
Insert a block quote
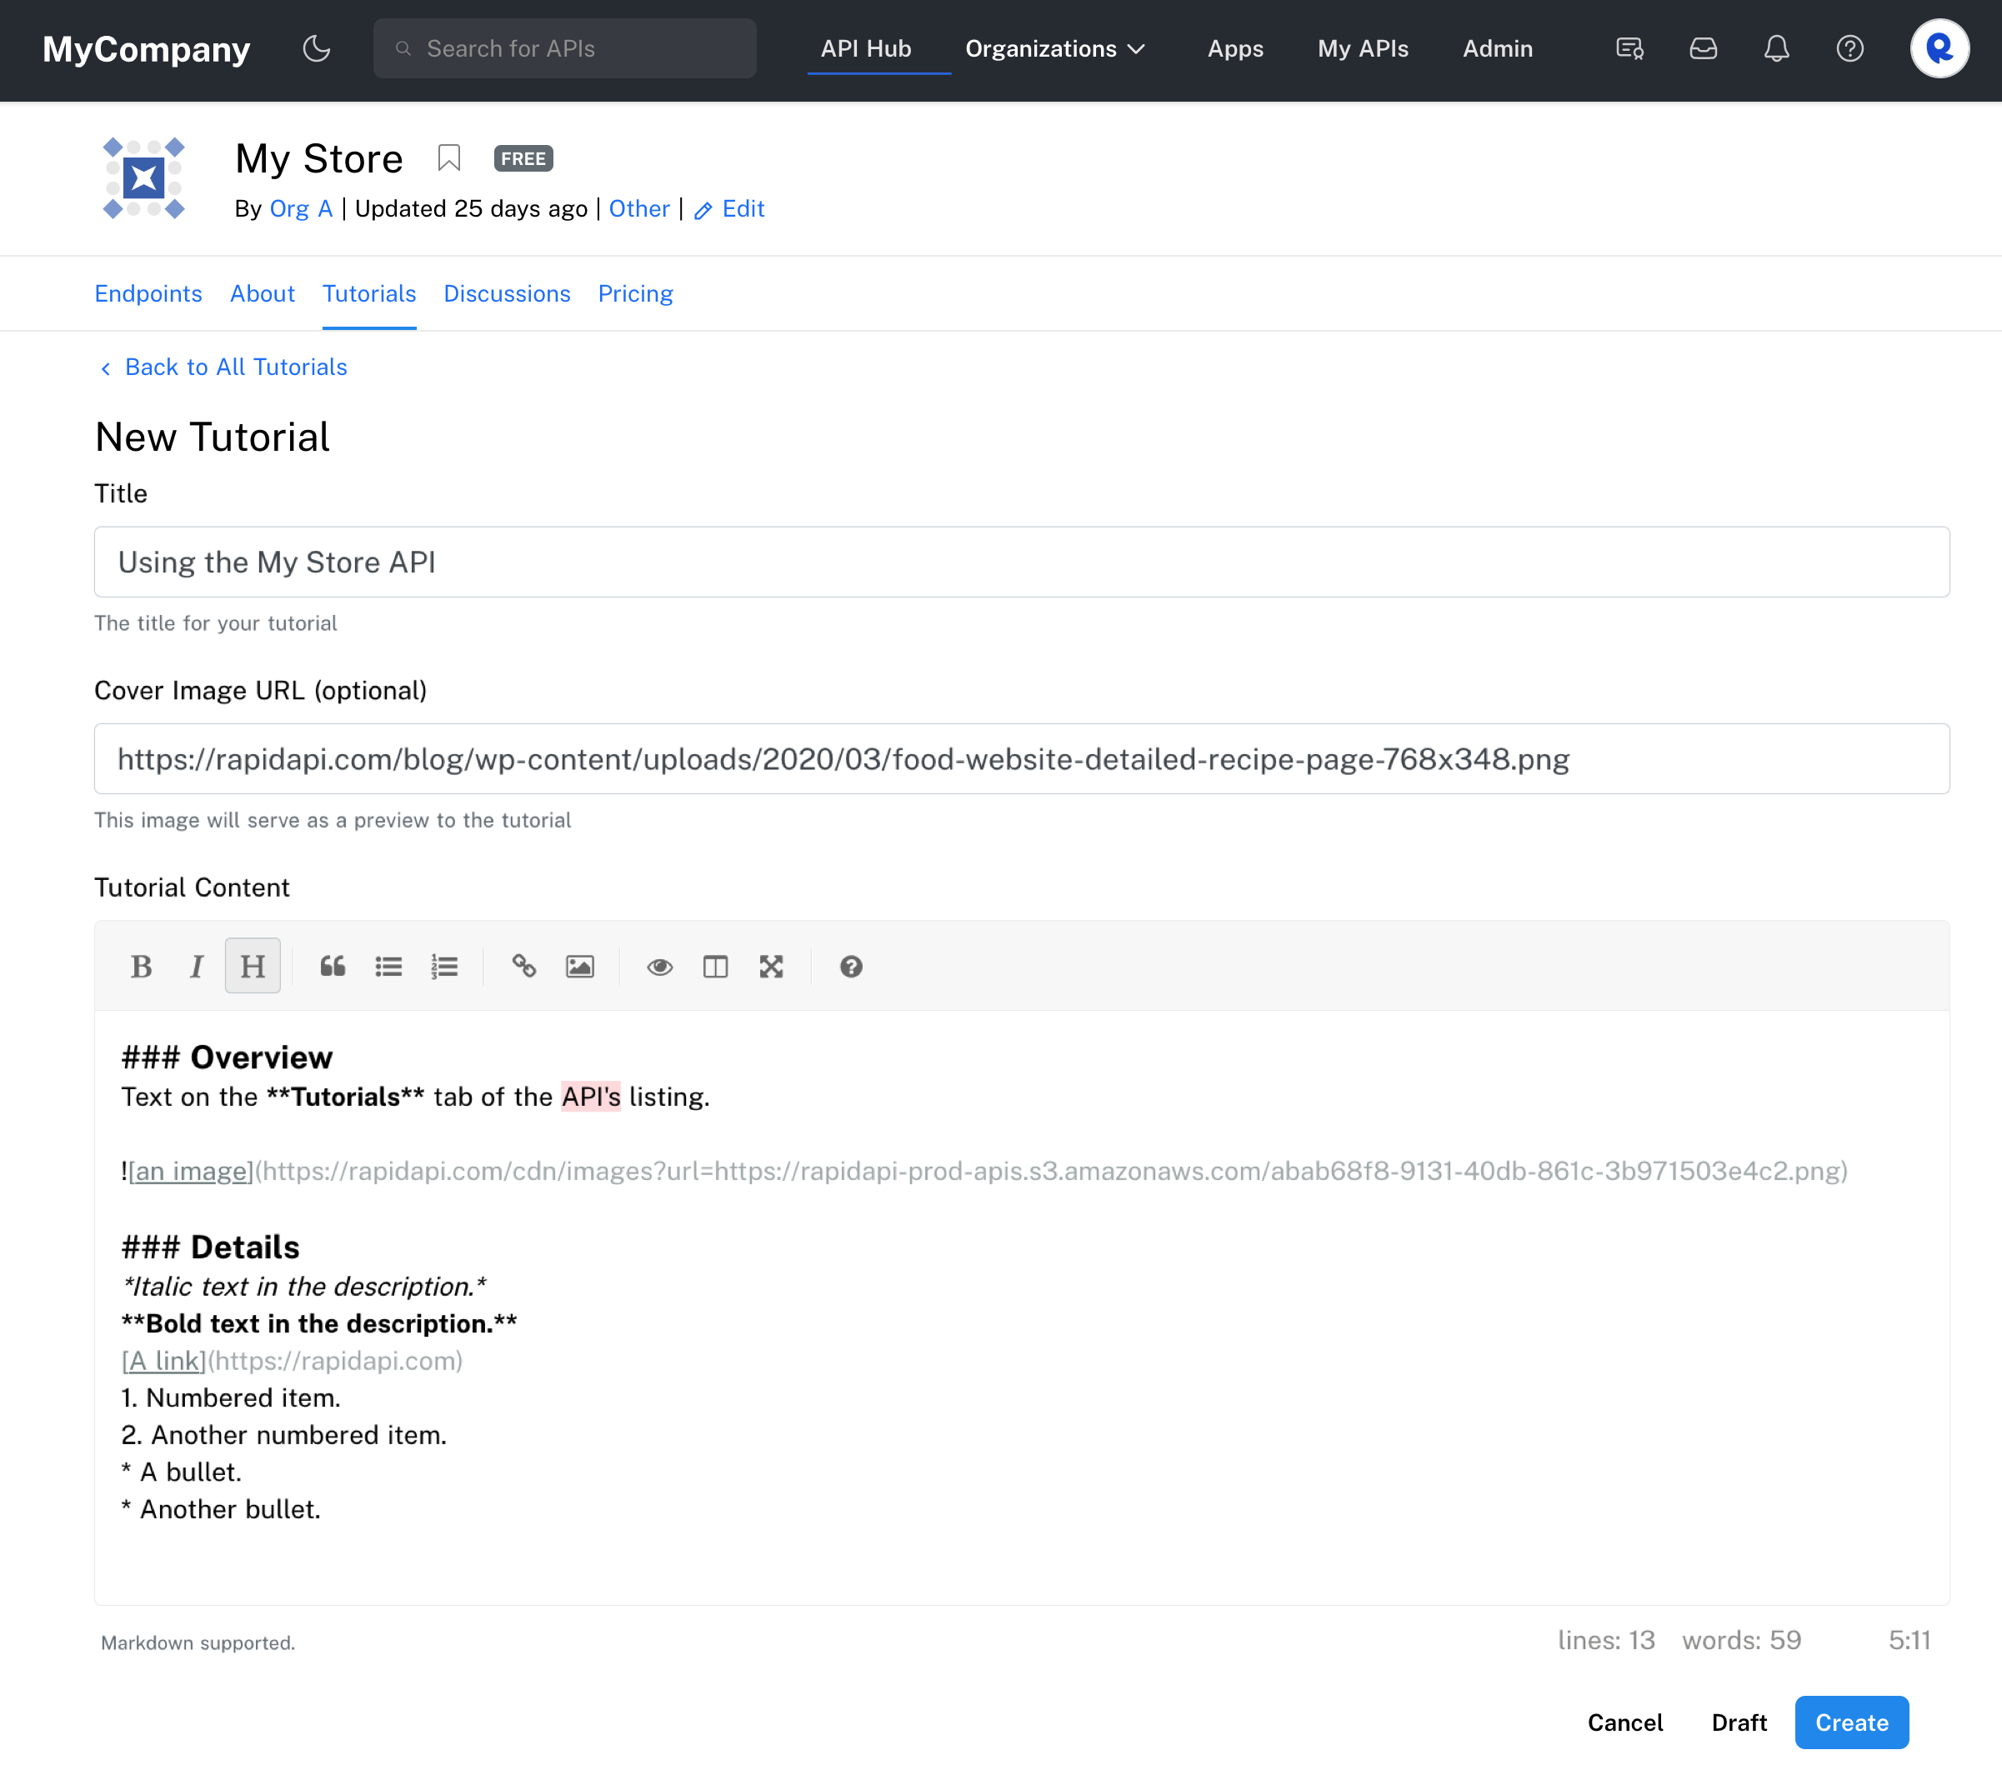click(333, 966)
